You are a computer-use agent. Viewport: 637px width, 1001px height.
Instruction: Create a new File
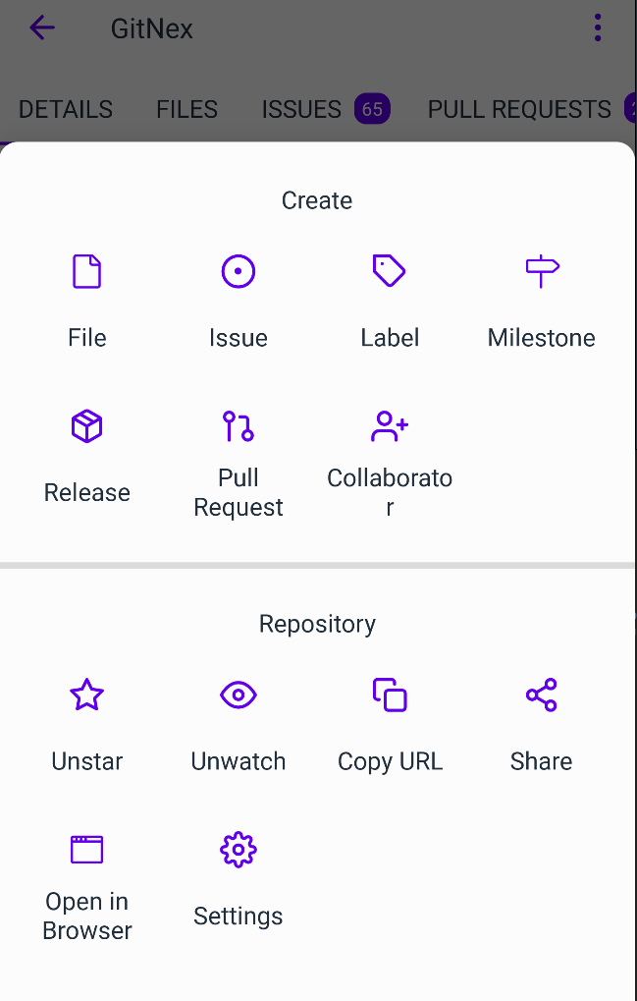pyautogui.click(x=86, y=302)
